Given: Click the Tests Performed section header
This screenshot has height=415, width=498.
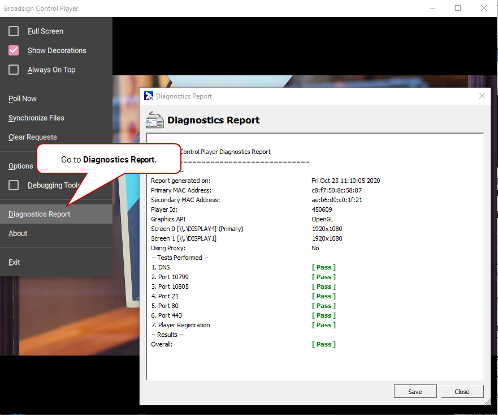Looking at the screenshot, I should coord(180,258).
